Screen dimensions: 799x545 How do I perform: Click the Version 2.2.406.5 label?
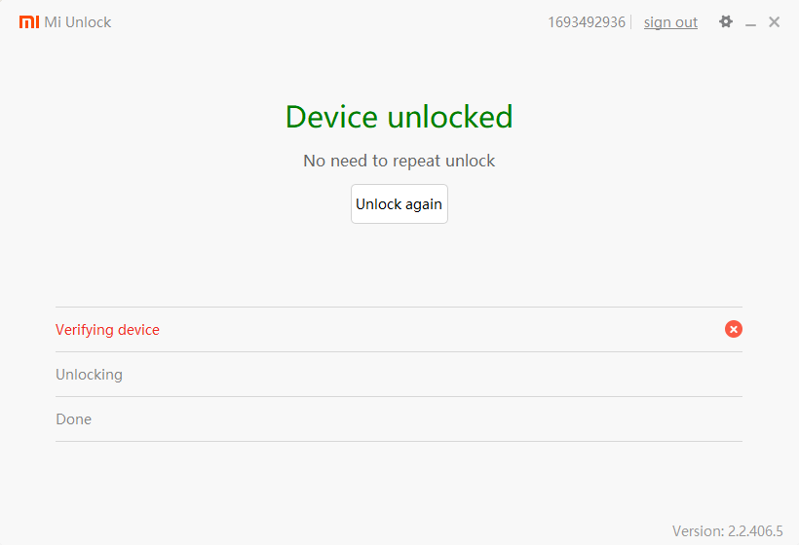point(727,531)
